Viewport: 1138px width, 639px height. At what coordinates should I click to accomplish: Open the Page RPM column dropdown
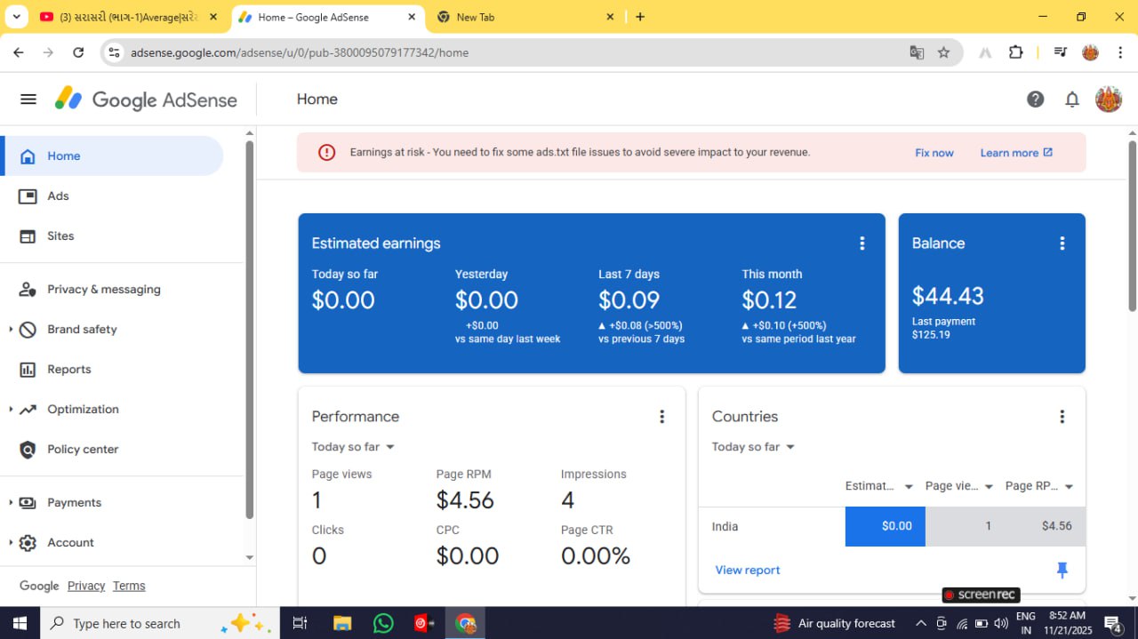coord(1068,486)
